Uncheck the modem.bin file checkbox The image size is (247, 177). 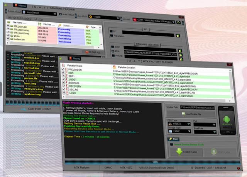8,38
